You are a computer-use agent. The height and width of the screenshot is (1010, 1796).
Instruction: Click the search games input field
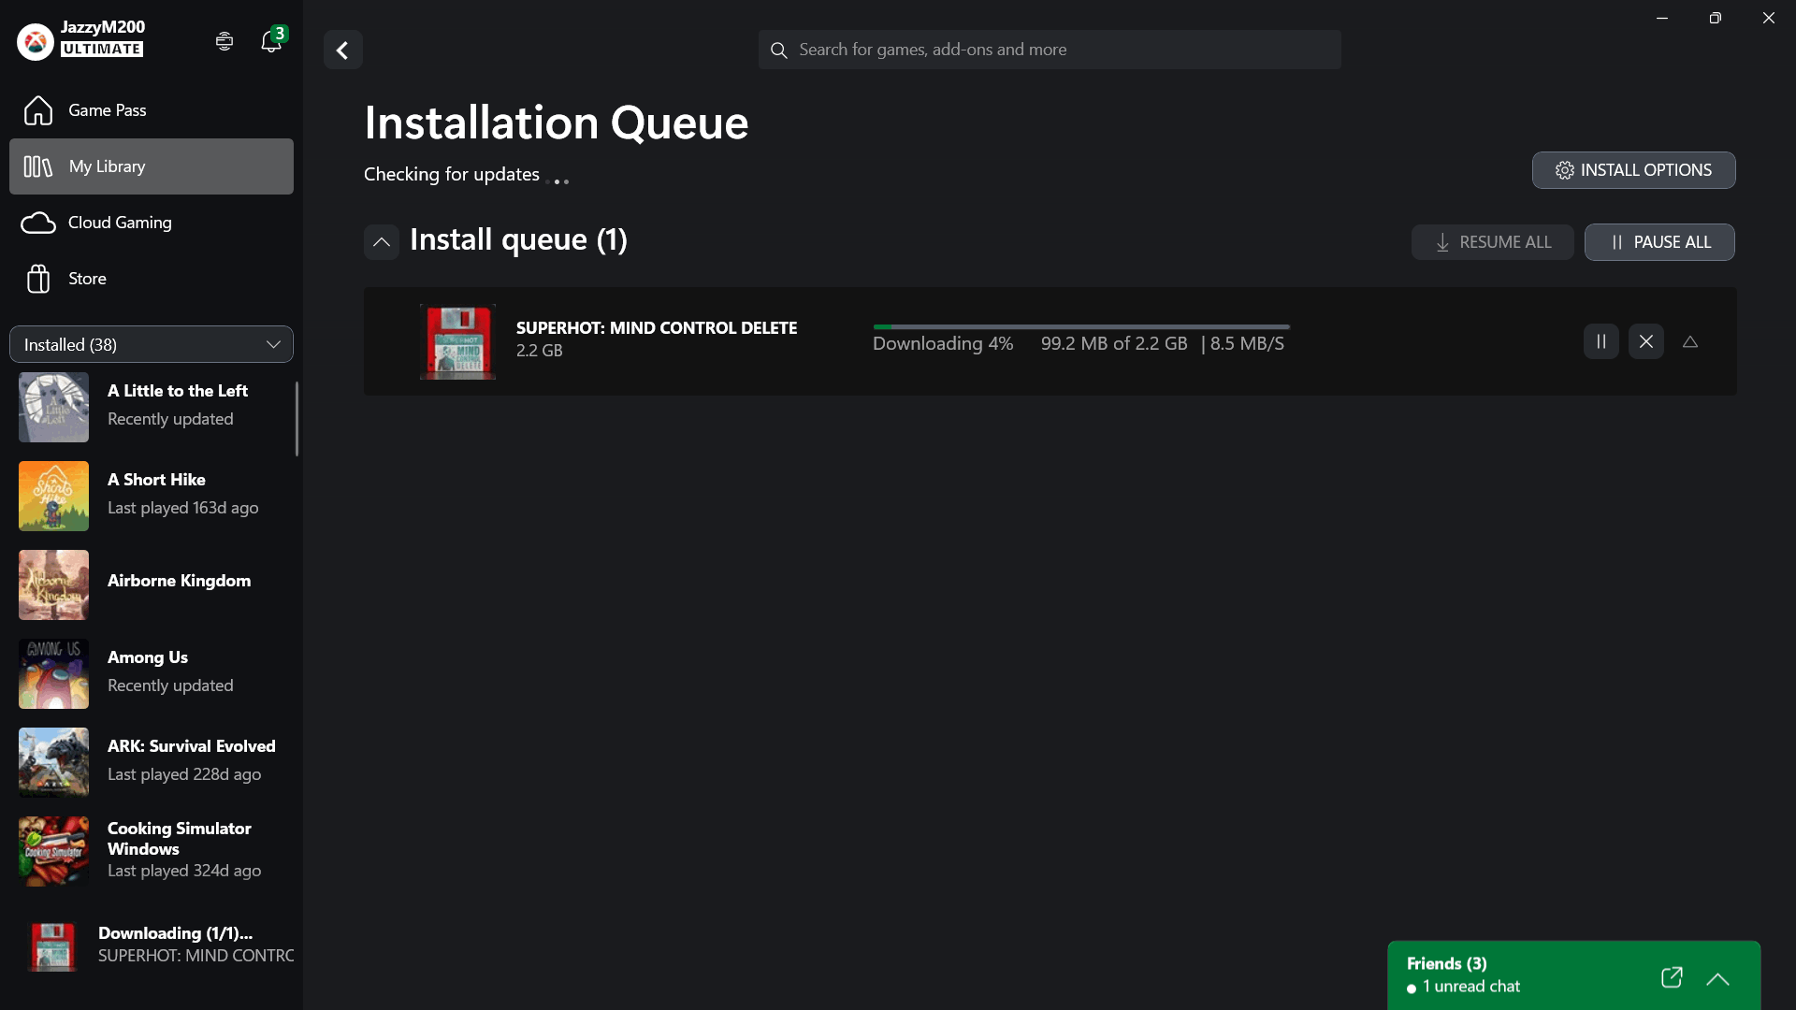(x=1050, y=50)
